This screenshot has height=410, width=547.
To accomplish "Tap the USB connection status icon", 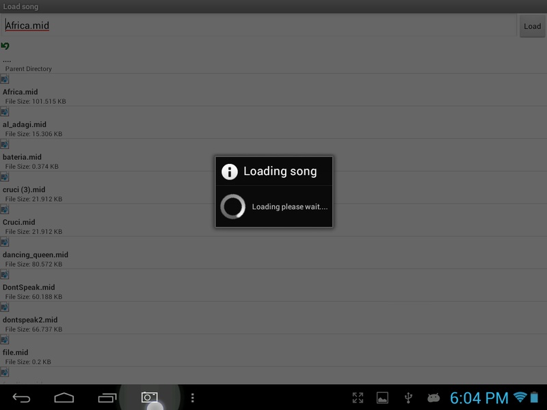I will (x=408, y=398).
